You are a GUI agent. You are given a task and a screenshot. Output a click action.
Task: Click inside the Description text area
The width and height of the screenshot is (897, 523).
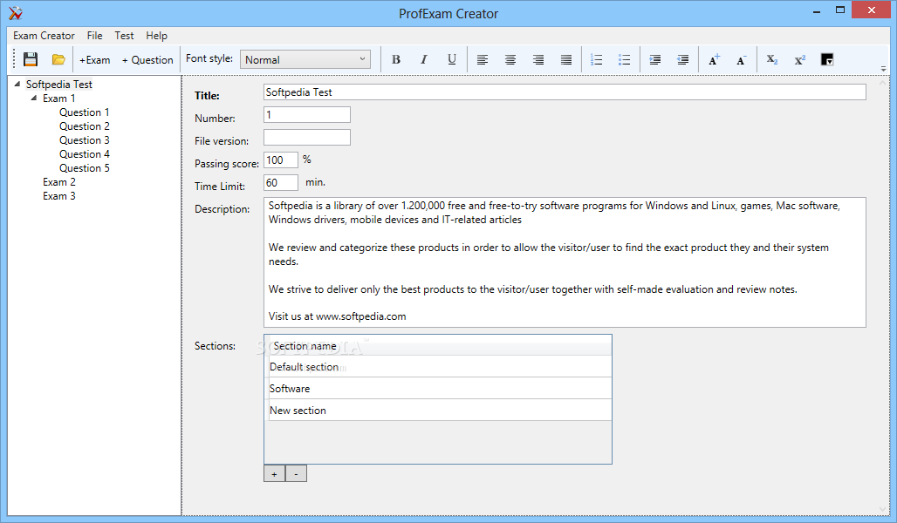coord(565,262)
